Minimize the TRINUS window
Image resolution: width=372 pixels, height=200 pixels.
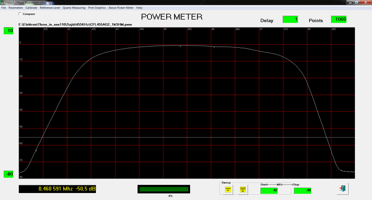click(350, 2)
